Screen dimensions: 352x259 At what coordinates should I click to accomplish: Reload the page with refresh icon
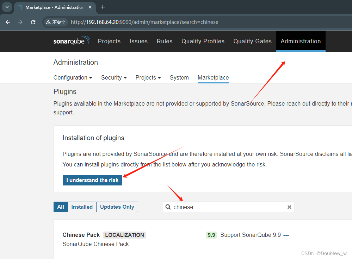(x=33, y=22)
